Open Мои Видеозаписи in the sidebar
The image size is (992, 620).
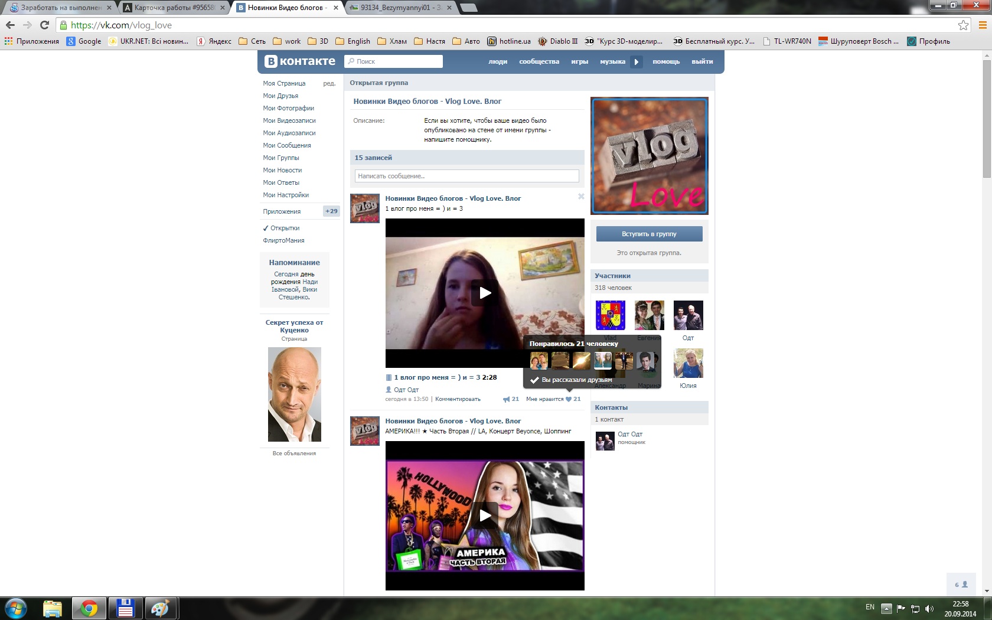point(289,120)
